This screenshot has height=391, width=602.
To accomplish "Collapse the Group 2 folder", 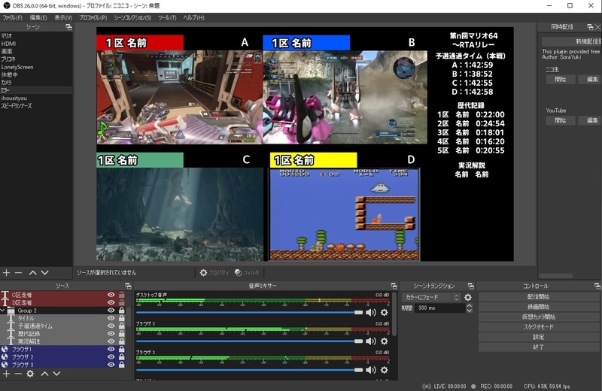I will (3, 311).
